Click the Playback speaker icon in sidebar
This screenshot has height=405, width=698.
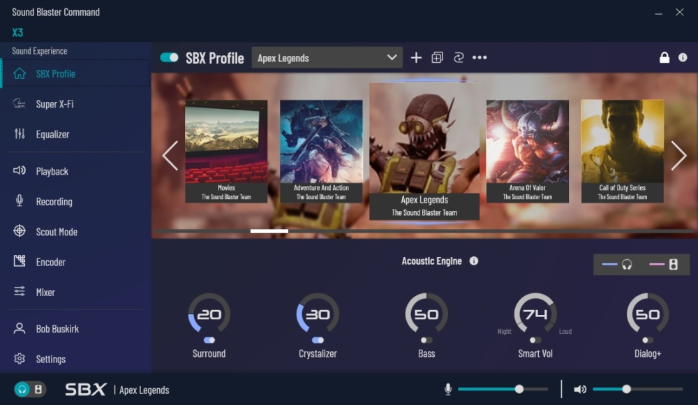19,170
